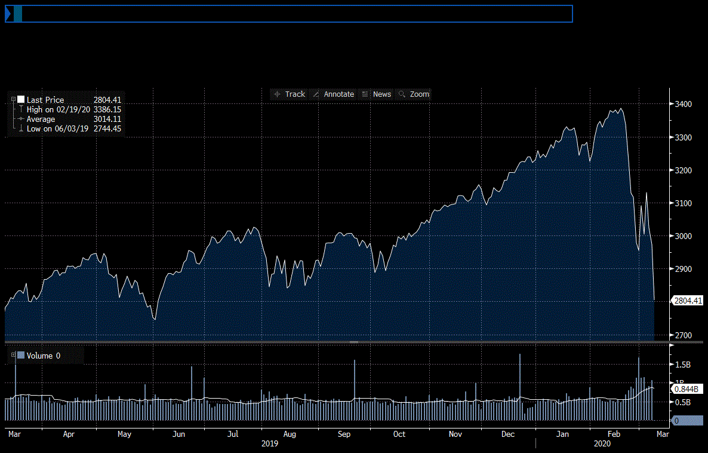Click the 0.5B volume axis label
The height and width of the screenshot is (453, 708).
(683, 402)
